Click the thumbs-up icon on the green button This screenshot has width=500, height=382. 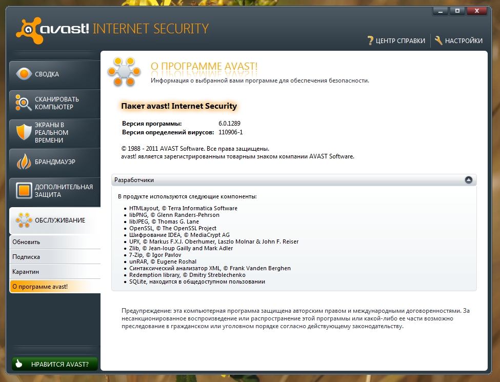click(x=19, y=365)
